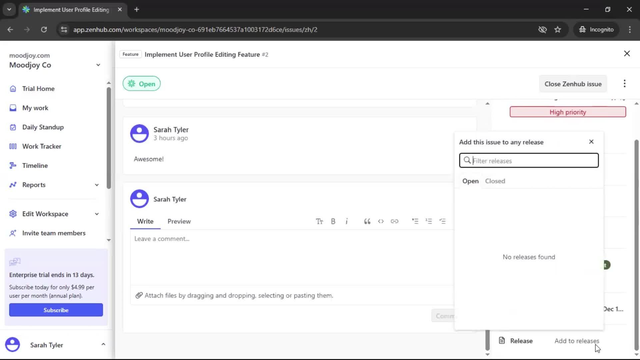Expand the Reports section
This screenshot has width=640, height=360.
(96, 185)
